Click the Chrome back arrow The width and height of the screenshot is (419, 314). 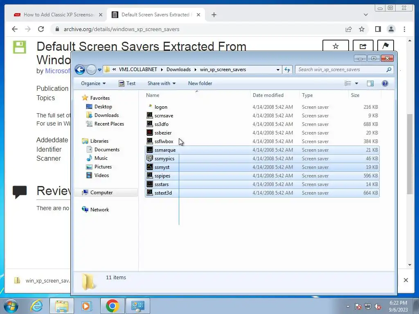(15, 29)
